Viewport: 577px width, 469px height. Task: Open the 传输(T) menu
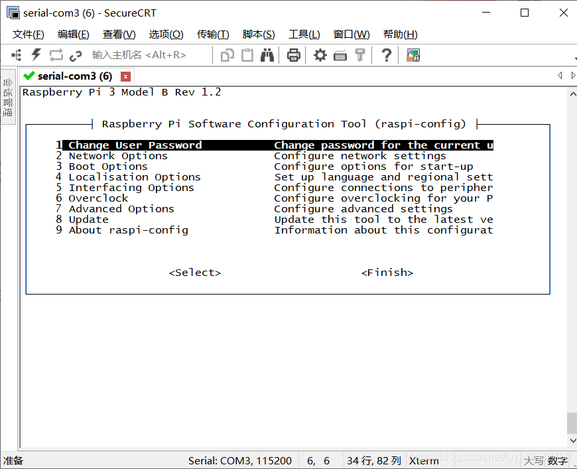point(213,34)
